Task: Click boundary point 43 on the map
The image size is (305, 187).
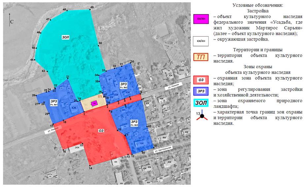Action: (47, 71)
